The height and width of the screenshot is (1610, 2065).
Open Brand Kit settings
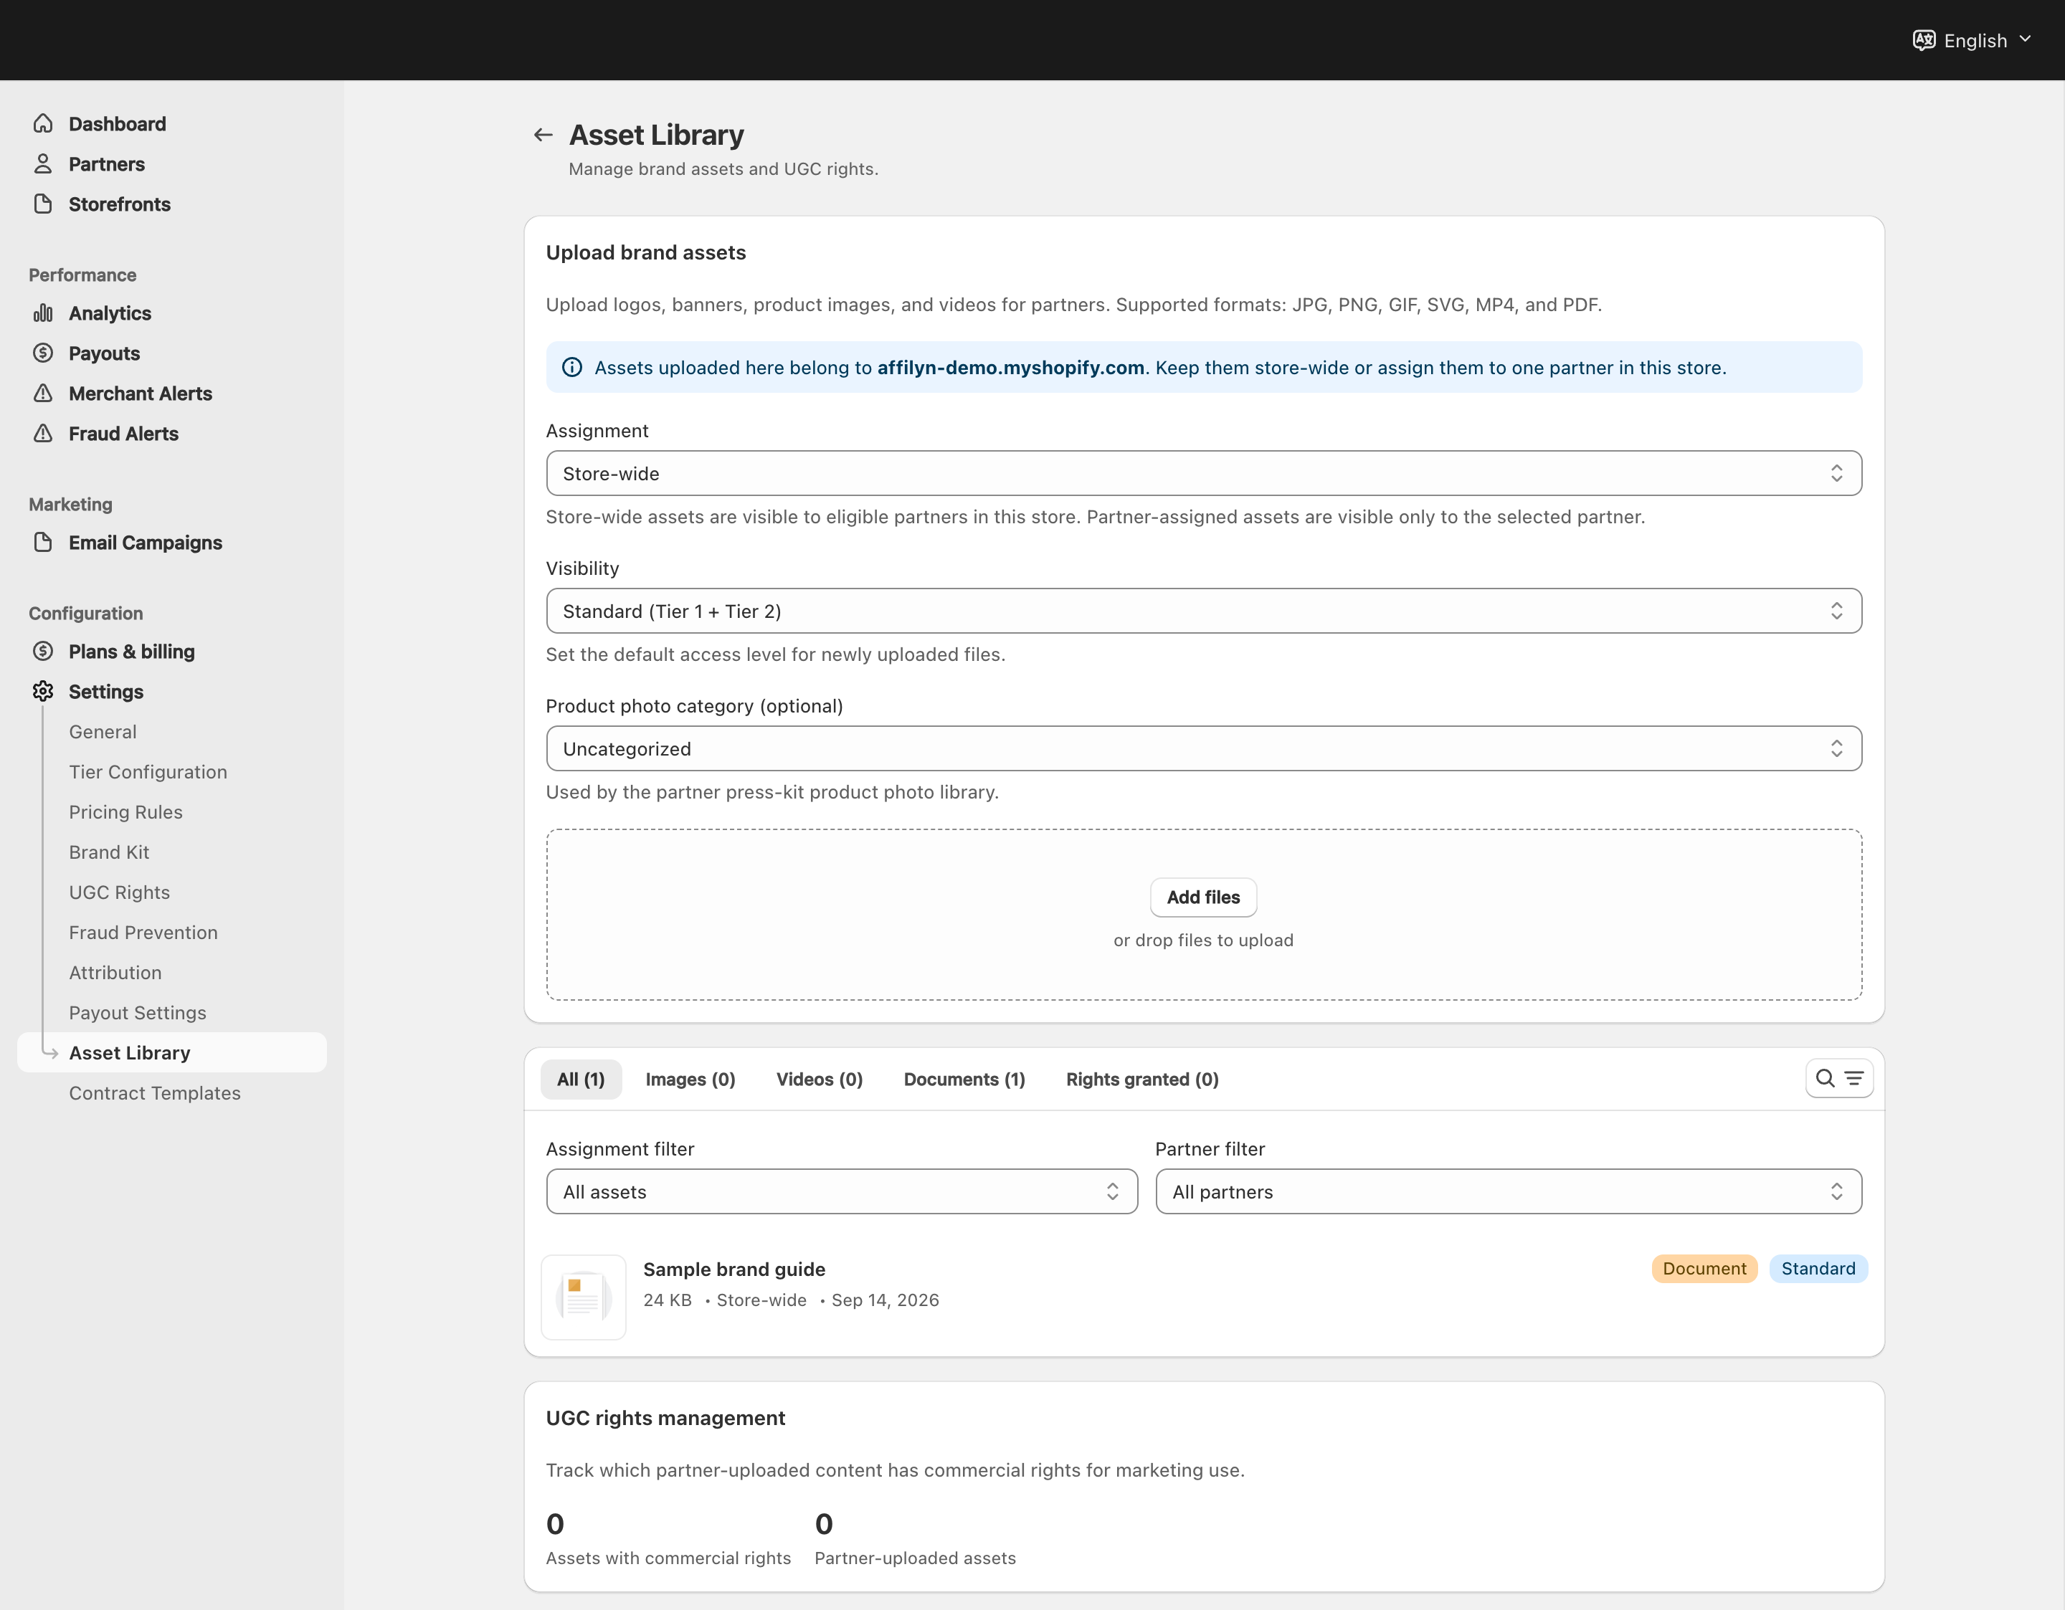pyautogui.click(x=109, y=852)
